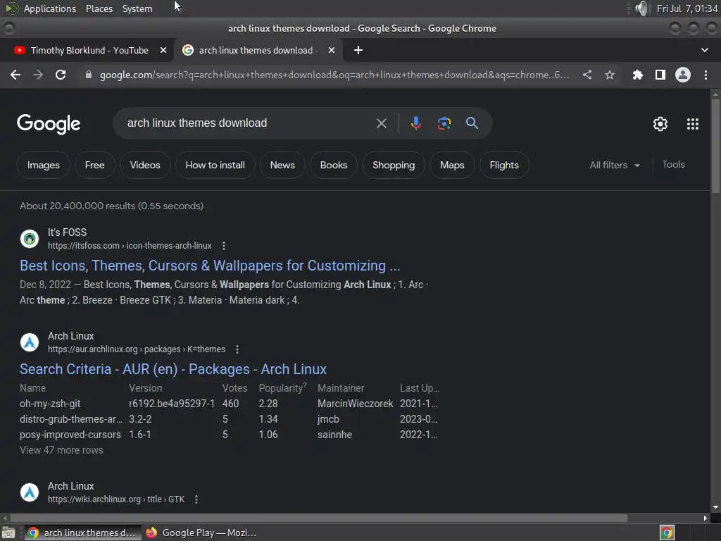This screenshot has height=541, width=721.
Task: Click the It's FOSS site favicon
Action: pos(30,239)
